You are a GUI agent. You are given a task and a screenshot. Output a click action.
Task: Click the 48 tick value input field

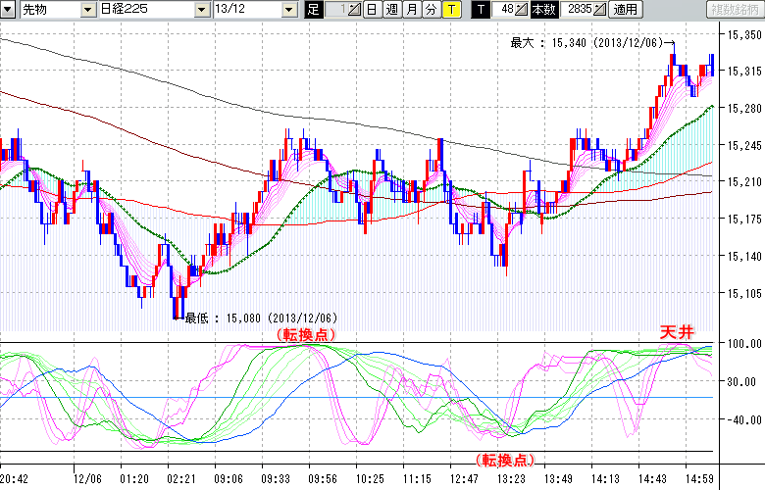coord(504,10)
